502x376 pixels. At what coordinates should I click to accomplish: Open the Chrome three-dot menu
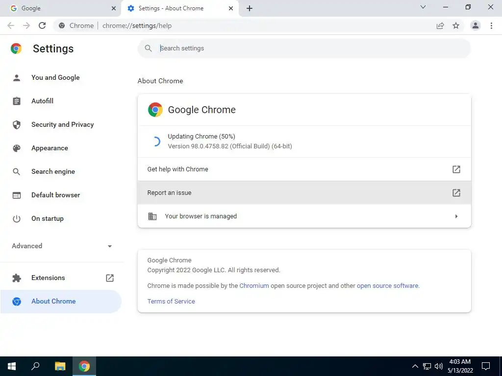click(491, 25)
